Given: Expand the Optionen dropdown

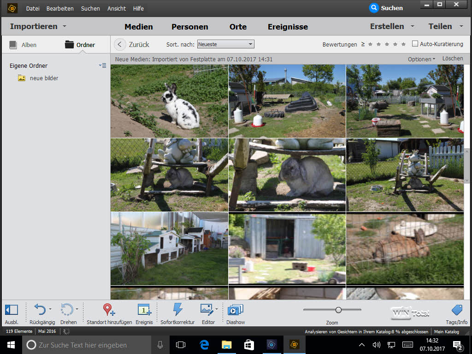Looking at the screenshot, I should 421,59.
